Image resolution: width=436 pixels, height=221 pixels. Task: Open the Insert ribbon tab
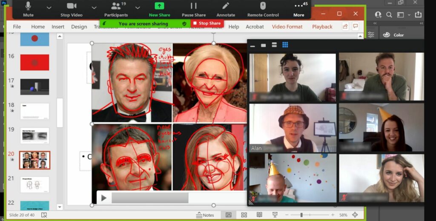pos(58,27)
